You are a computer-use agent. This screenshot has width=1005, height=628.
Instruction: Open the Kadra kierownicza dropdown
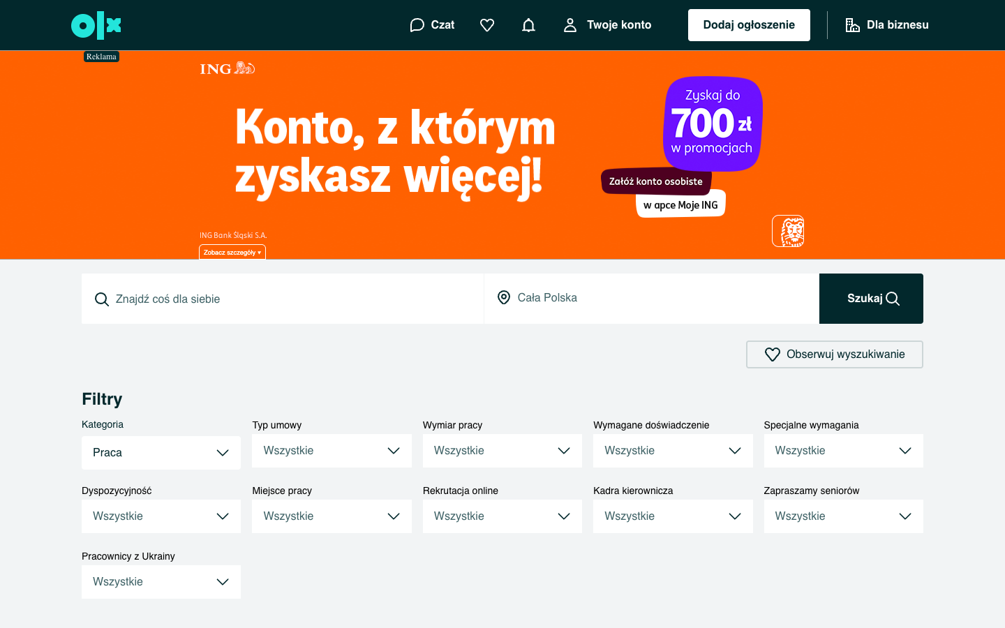(673, 516)
